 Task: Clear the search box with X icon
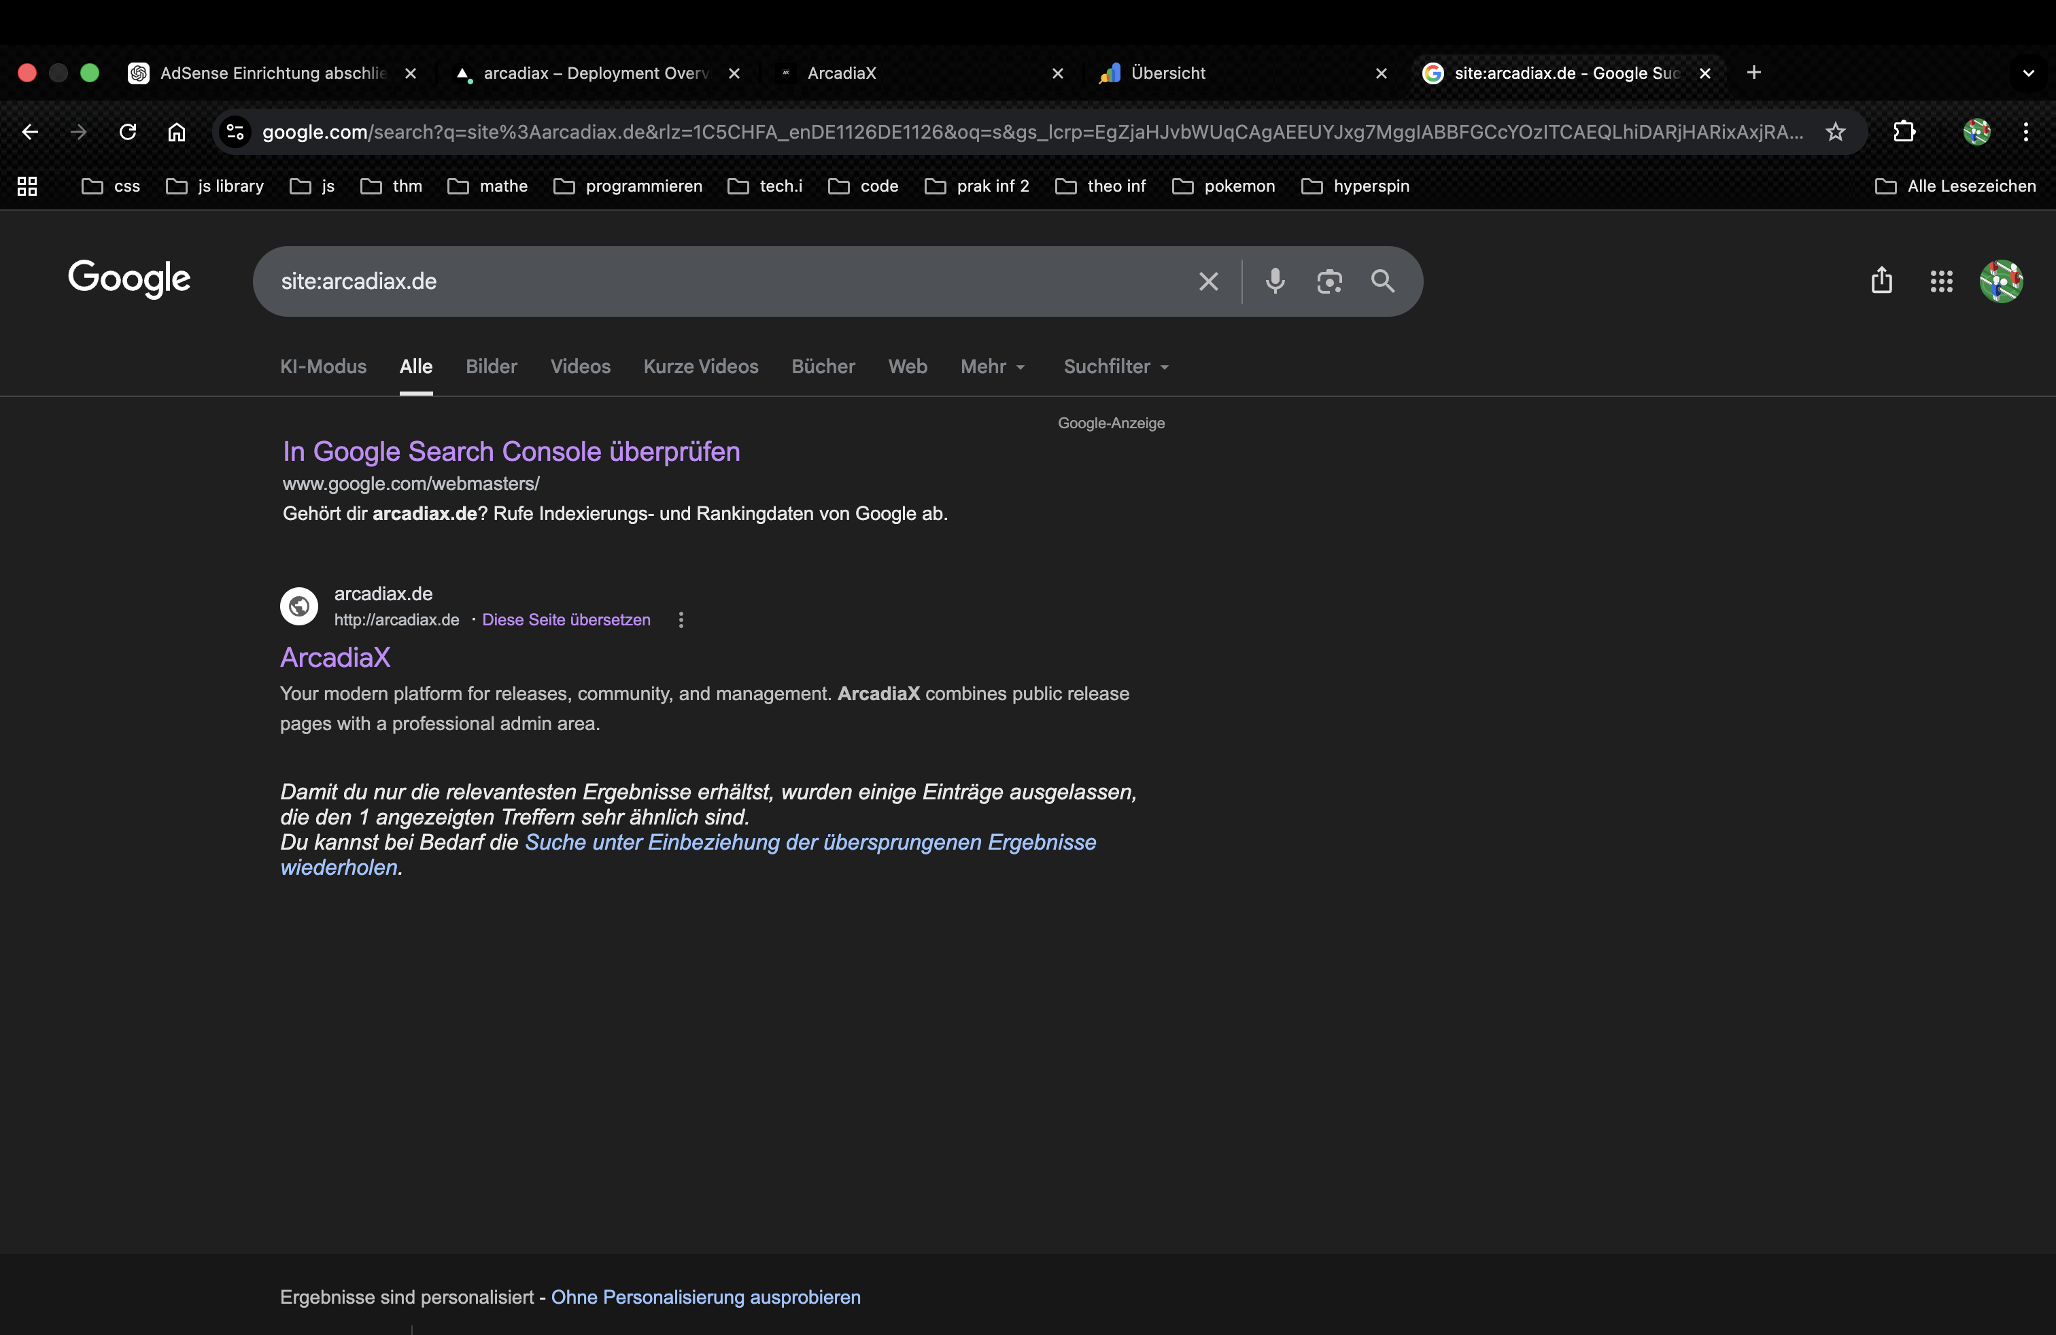point(1207,281)
